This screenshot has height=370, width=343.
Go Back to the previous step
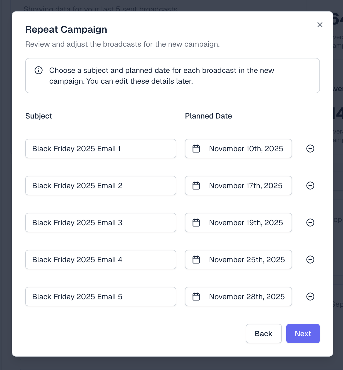point(263,334)
